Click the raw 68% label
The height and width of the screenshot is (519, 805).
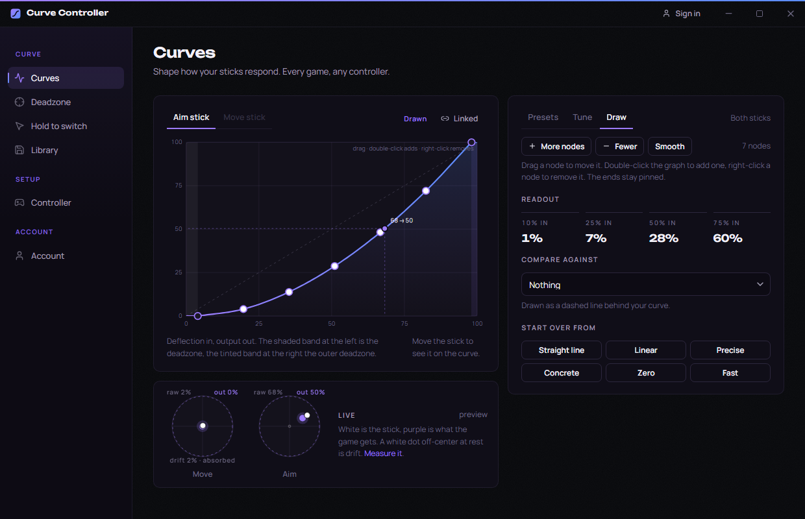coord(268,392)
